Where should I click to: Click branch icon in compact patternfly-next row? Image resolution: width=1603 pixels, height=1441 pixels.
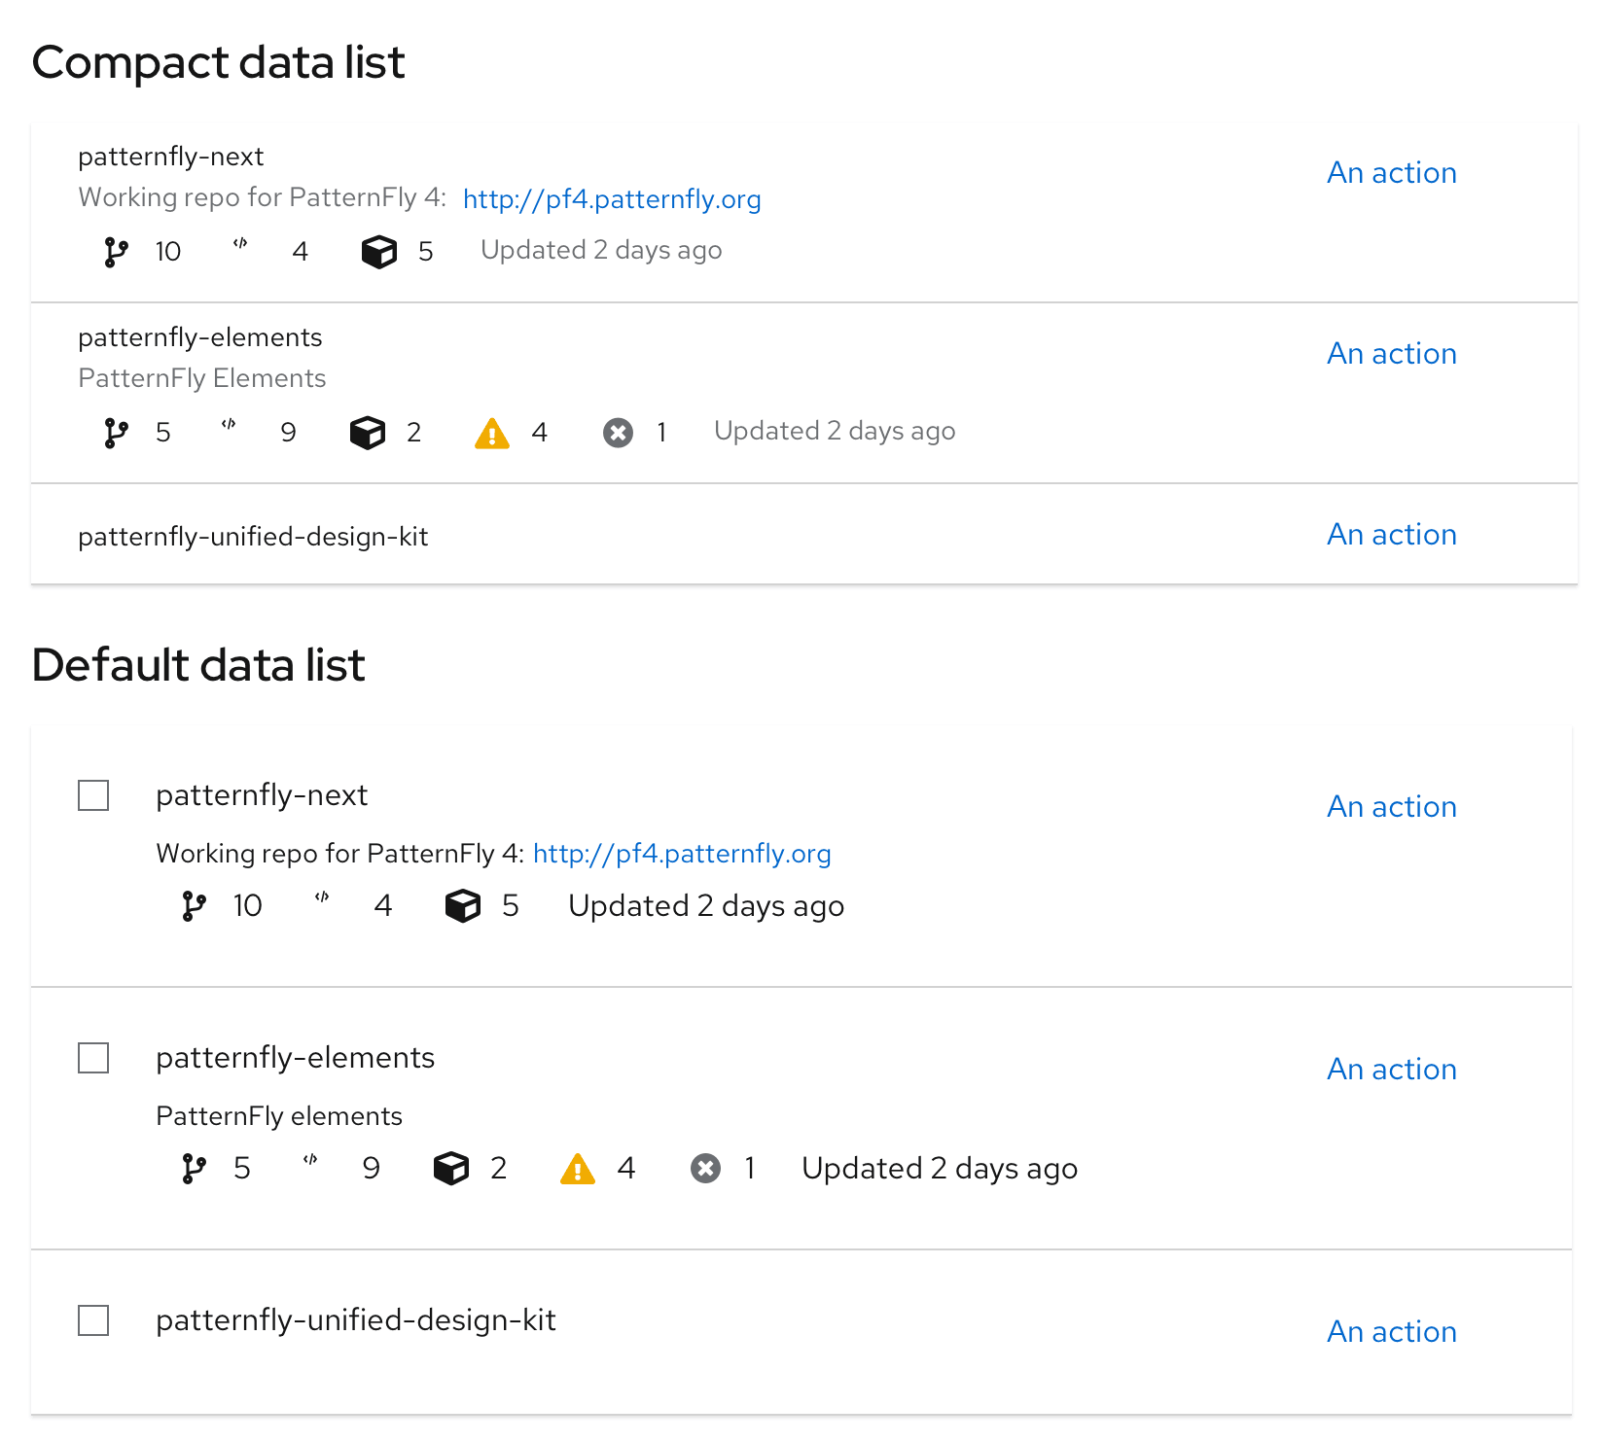pyautogui.click(x=116, y=252)
